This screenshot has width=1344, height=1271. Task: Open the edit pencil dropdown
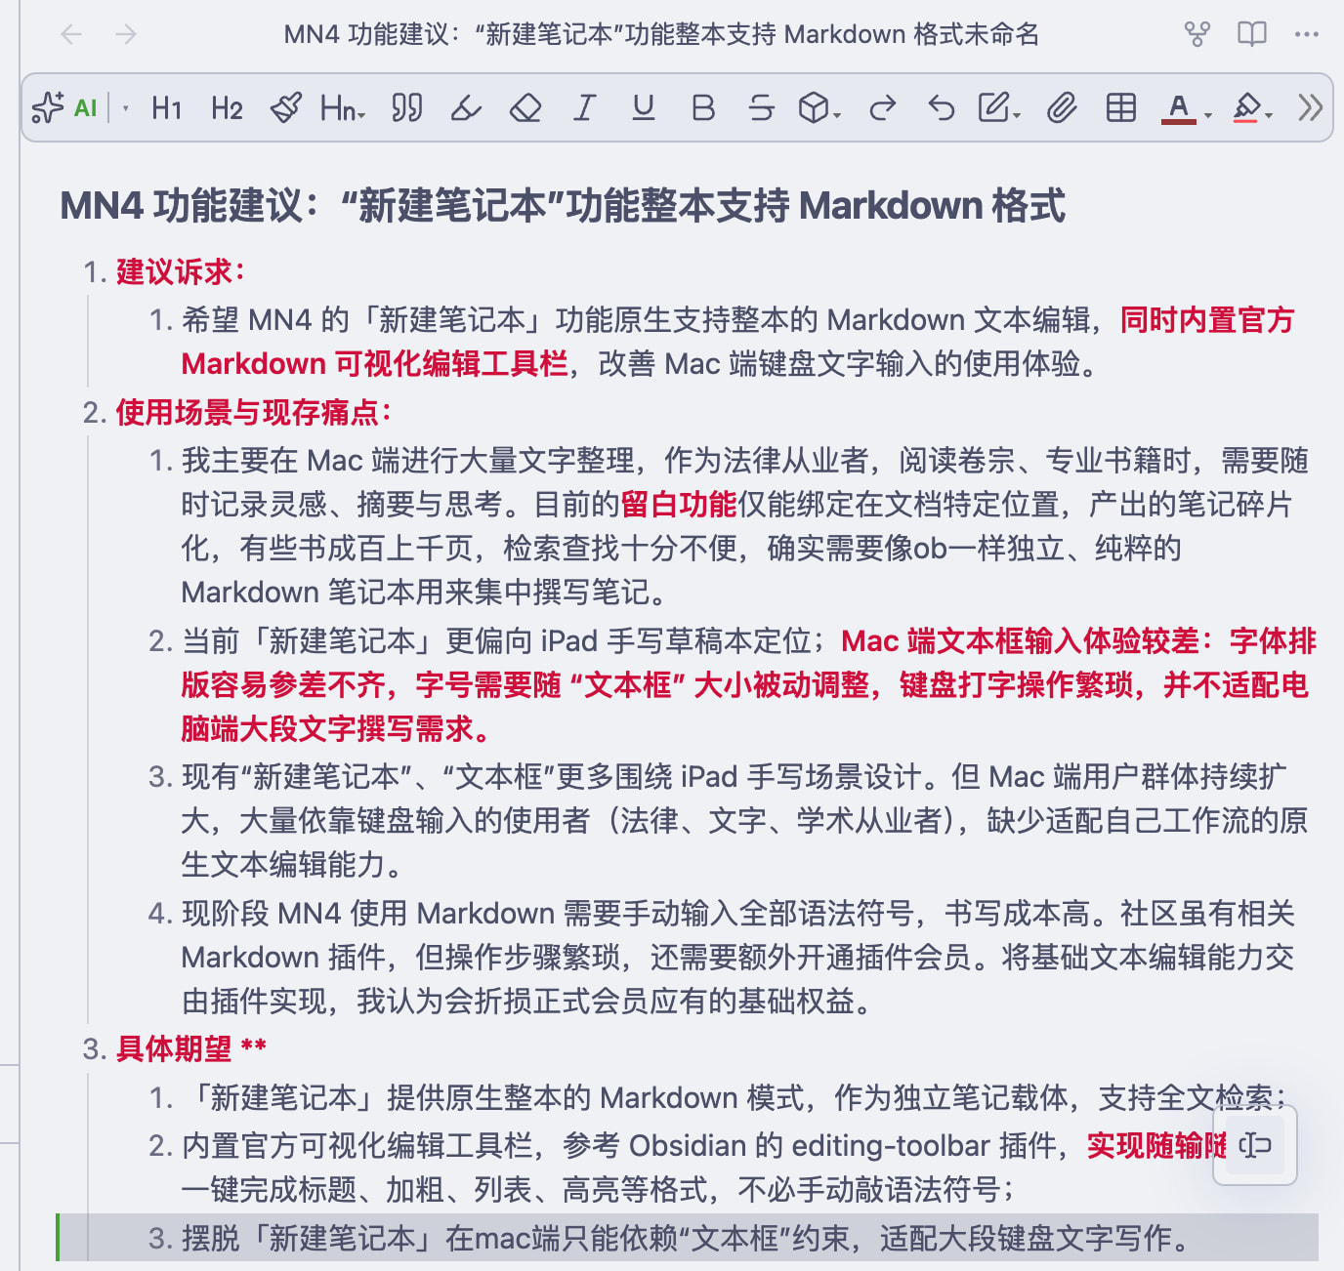click(x=999, y=107)
